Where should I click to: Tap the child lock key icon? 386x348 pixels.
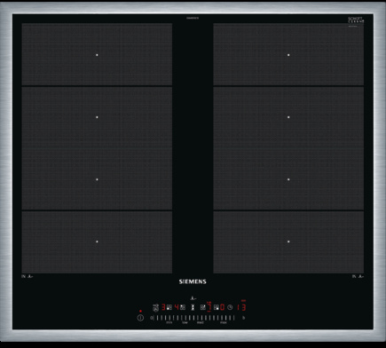coord(155,308)
